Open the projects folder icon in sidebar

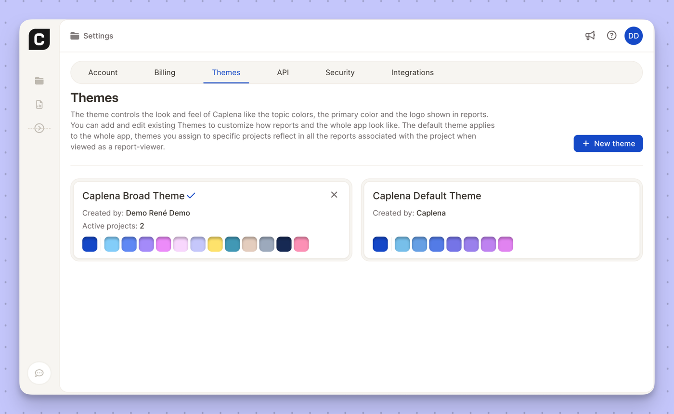(39, 80)
